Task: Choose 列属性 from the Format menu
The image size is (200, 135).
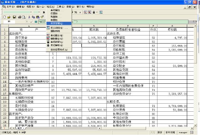Action: [x=59, y=17]
